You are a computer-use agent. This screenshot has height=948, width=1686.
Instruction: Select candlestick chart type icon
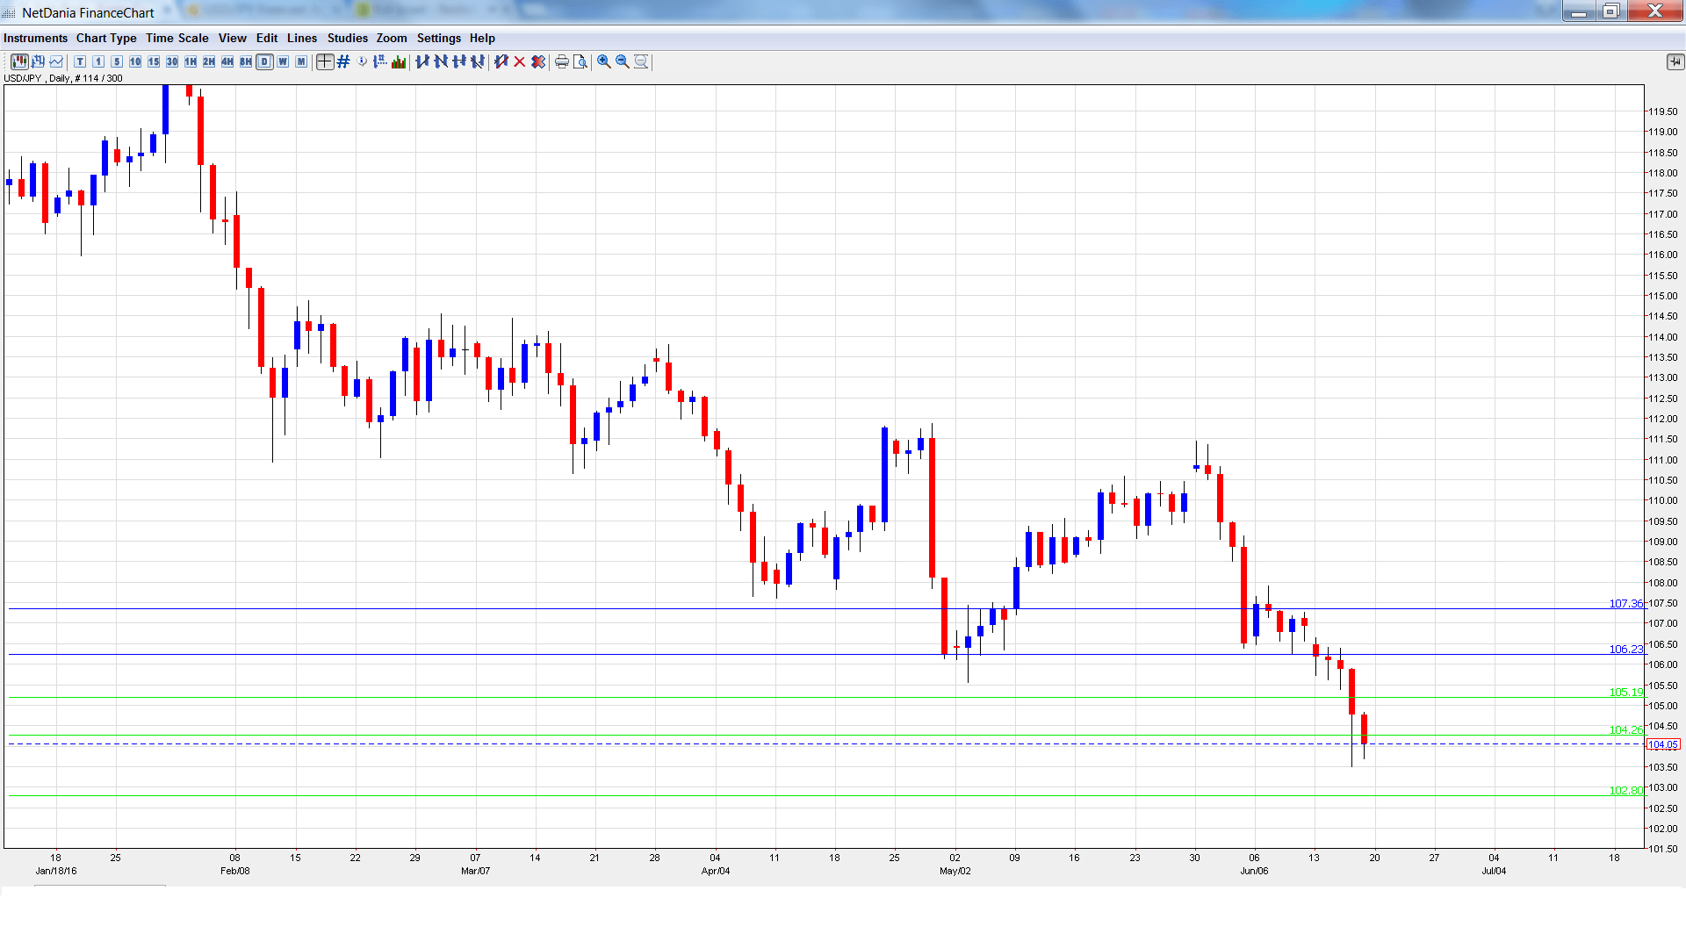pyautogui.click(x=19, y=61)
